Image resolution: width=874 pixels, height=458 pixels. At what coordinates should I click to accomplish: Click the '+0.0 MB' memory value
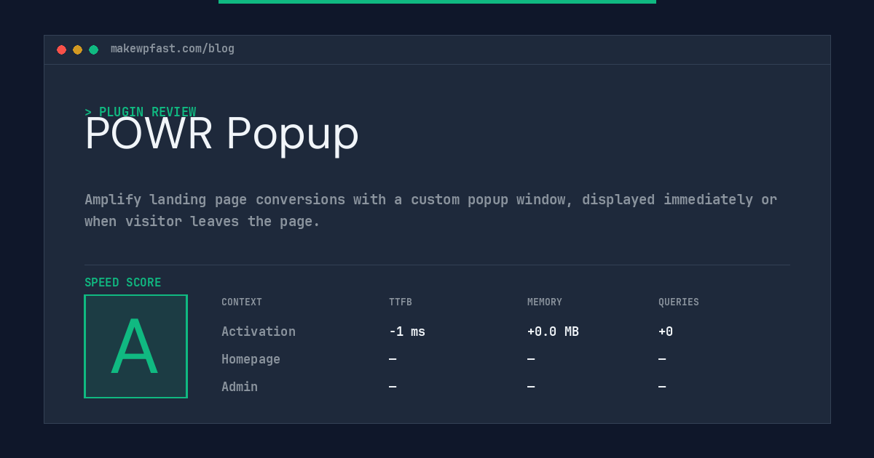pos(553,332)
